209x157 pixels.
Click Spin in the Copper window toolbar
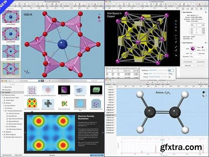pos(166,5)
